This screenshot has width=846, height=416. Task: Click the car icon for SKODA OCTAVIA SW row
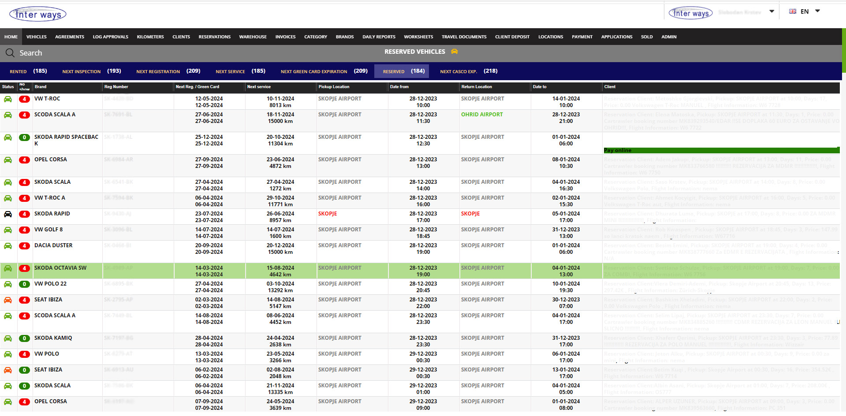click(x=8, y=268)
